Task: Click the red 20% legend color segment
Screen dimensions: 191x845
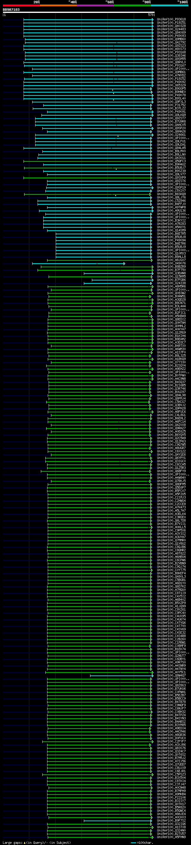Action: tap(21, 5)
